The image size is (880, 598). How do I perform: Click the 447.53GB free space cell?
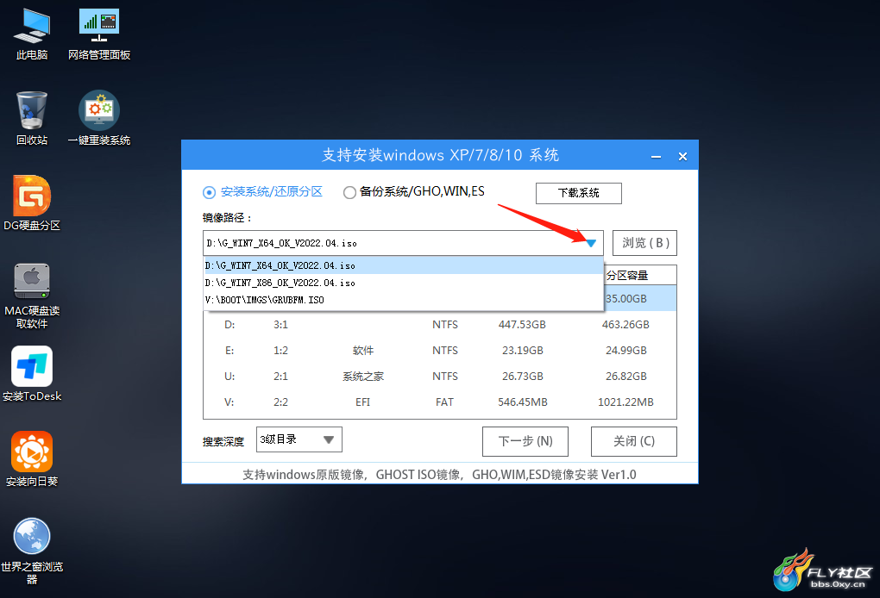coord(522,325)
